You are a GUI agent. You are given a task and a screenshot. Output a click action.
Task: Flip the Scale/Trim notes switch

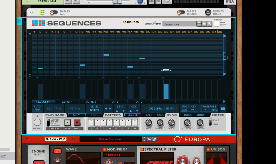coord(210,122)
